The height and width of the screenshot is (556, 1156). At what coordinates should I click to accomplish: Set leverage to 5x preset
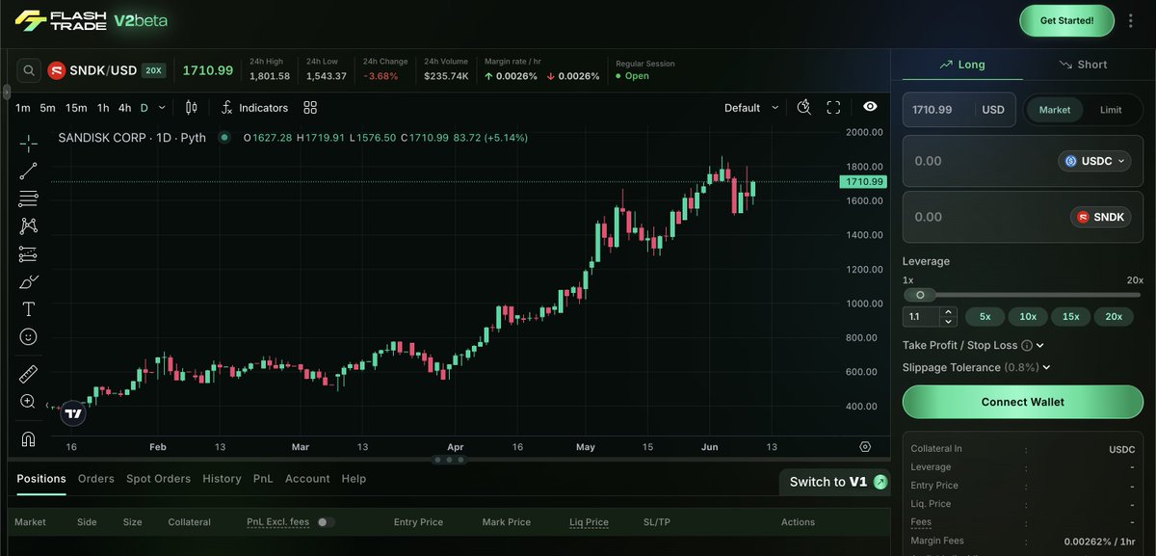[985, 316]
